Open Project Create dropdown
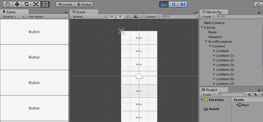The width and height of the screenshot is (263, 122). tap(208, 94)
